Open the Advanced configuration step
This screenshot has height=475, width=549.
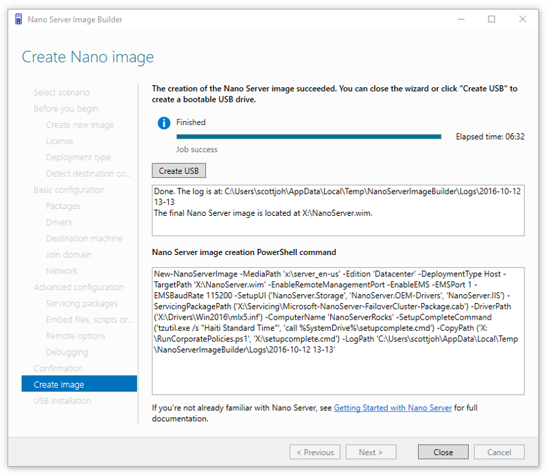tap(78, 287)
